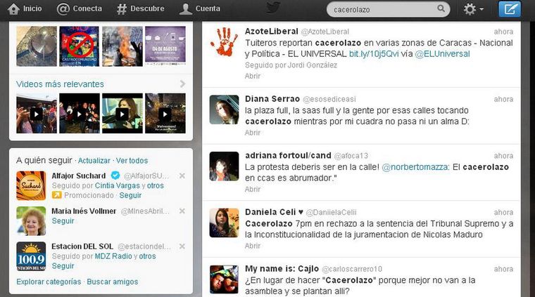Viewport: 535px width, 297px height.
Task: Click @norbertomazza mention
Action: (415, 167)
